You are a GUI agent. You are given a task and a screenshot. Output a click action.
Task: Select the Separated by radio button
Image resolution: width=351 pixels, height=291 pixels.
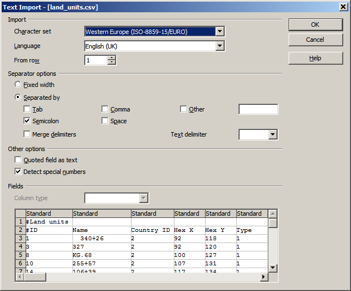(18, 97)
